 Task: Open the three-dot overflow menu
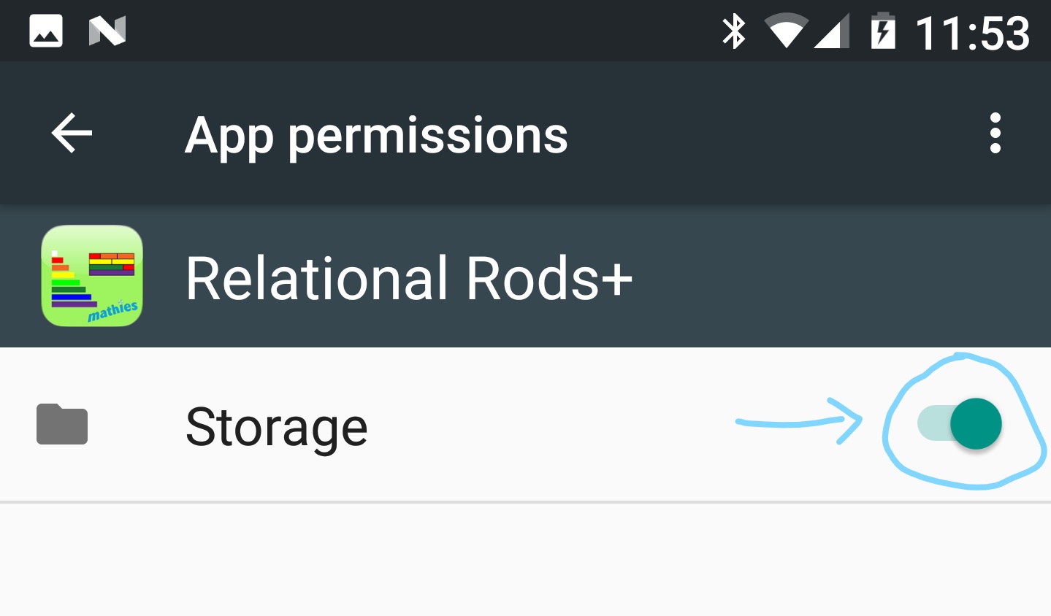tap(995, 133)
